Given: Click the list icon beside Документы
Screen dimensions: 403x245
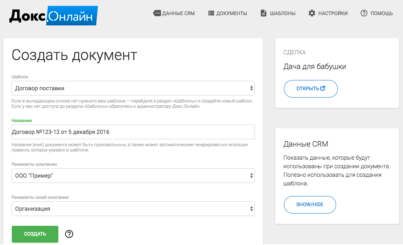Looking at the screenshot, I should click(x=211, y=13).
